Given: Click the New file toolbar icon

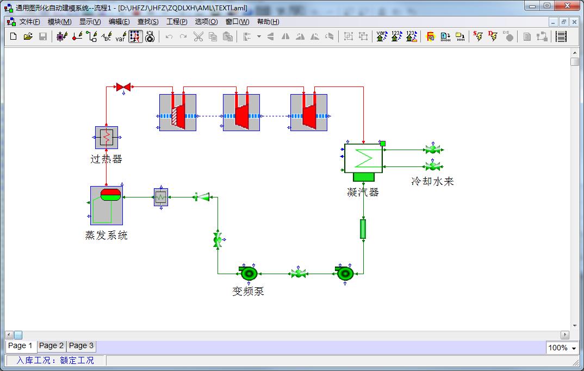Looking at the screenshot, I should coord(14,36).
